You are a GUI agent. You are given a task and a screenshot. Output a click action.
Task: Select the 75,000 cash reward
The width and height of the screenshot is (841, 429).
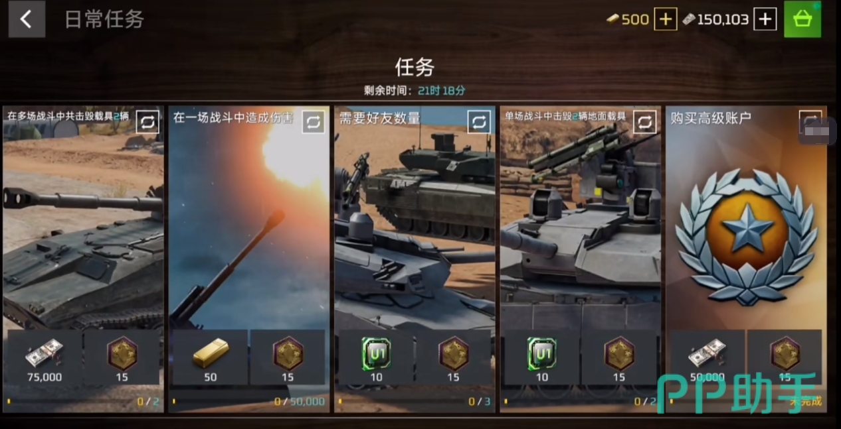(44, 357)
